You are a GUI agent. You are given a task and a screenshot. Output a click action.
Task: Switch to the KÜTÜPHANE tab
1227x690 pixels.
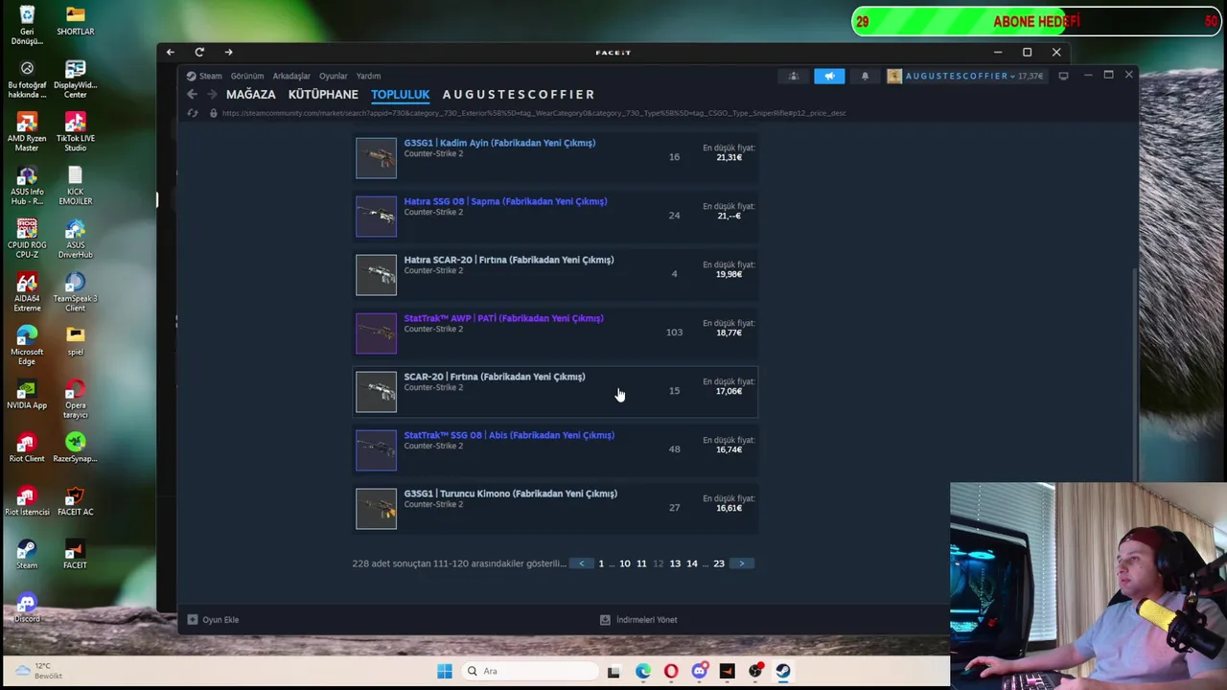[323, 94]
